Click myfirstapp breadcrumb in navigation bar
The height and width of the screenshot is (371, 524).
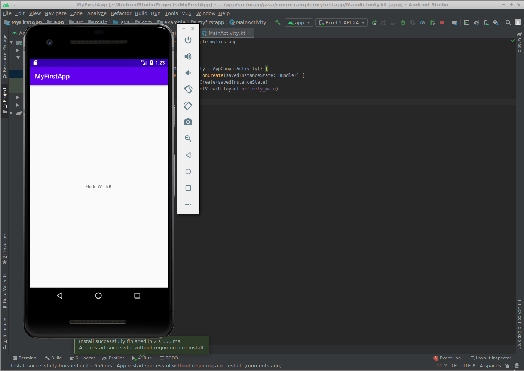coord(208,22)
